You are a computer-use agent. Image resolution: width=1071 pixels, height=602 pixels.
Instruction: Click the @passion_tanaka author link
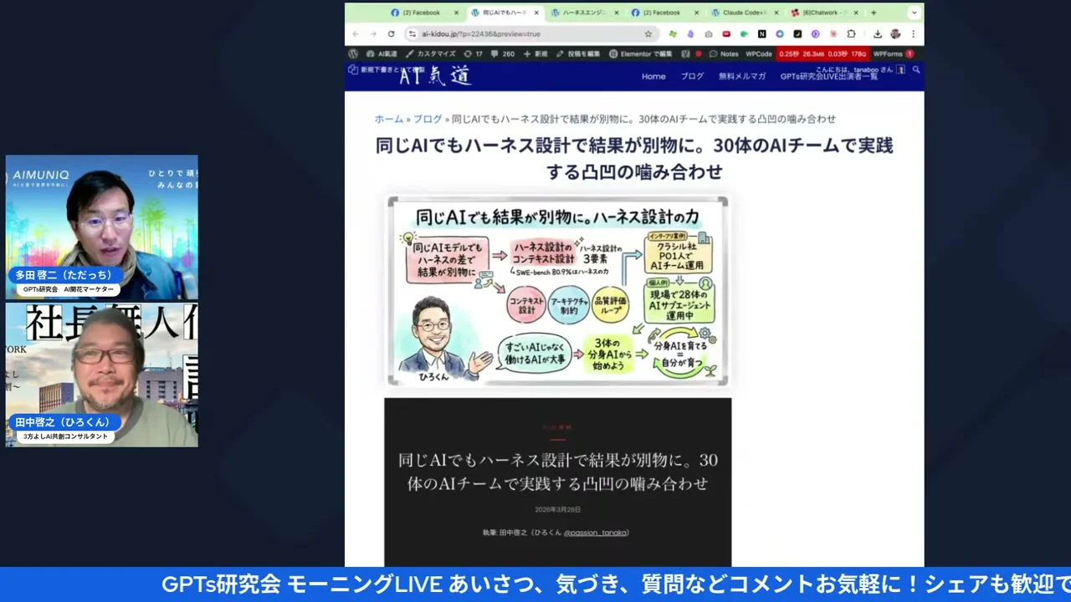596,533
